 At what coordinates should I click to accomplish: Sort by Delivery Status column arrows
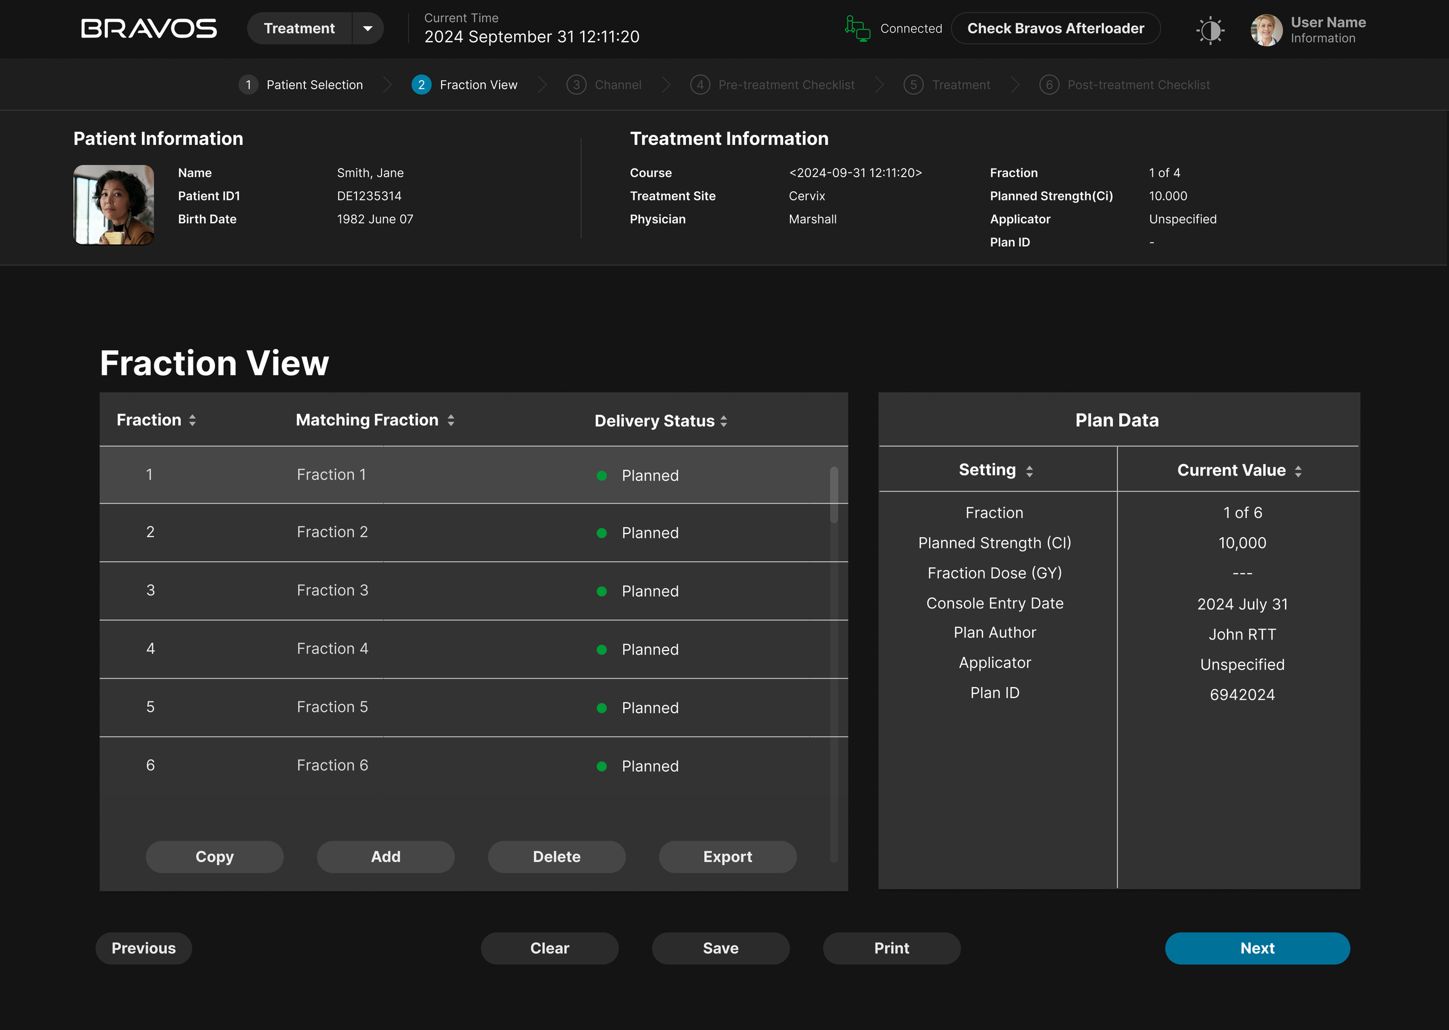pyautogui.click(x=724, y=421)
